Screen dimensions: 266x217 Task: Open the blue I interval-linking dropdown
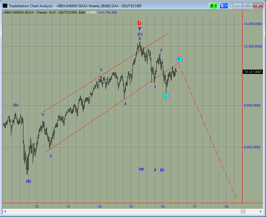[224, 6]
